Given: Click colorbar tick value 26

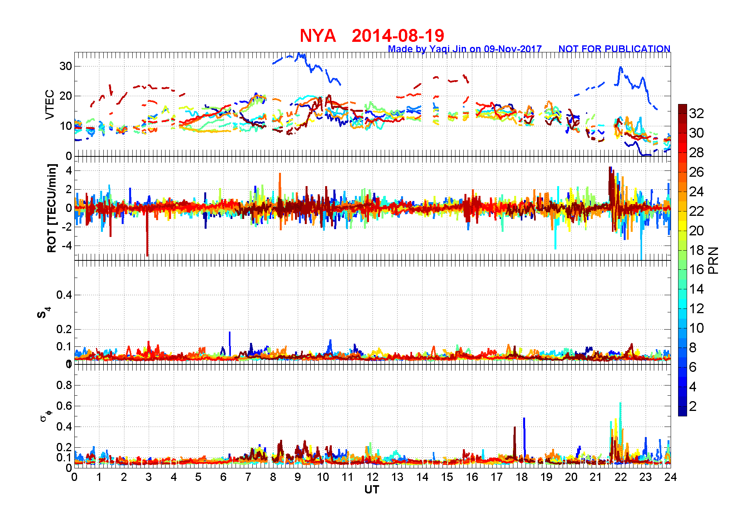Looking at the screenshot, I should pyautogui.click(x=696, y=172).
